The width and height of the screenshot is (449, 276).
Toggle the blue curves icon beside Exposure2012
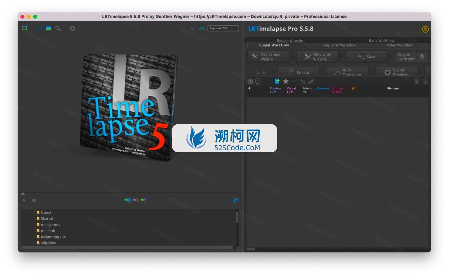pyautogui.click(x=201, y=28)
